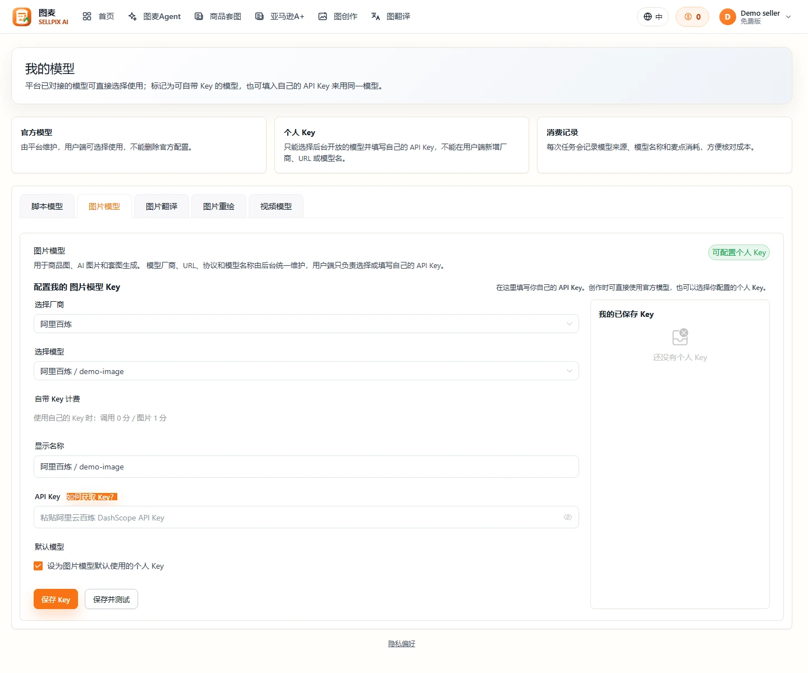Screen dimensions: 808x673
Task: Click the SELLPIX AI logo icon
Action: (x=22, y=17)
